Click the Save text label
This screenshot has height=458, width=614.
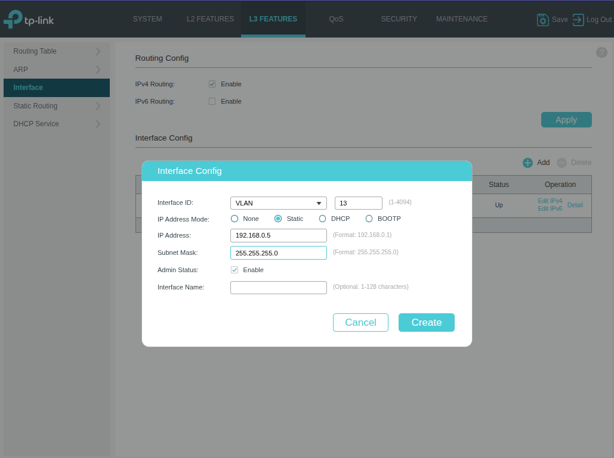pos(560,20)
